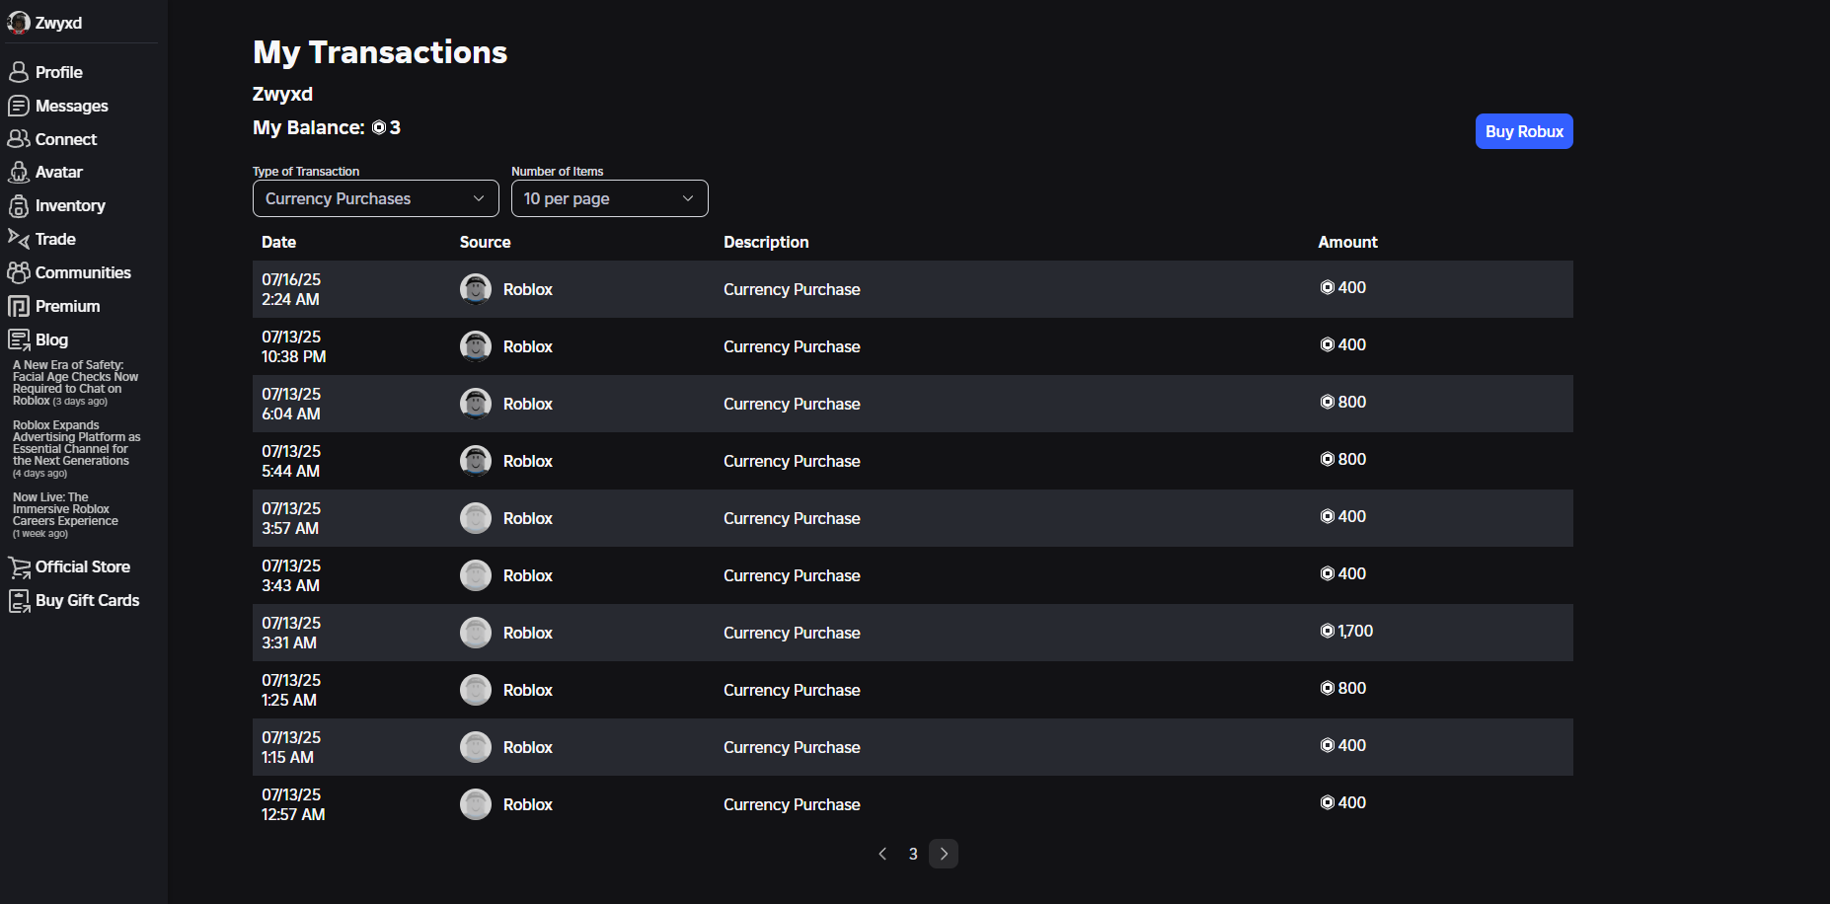
Task: Click Robux icon beside 1,700 amount
Action: coord(1328,631)
